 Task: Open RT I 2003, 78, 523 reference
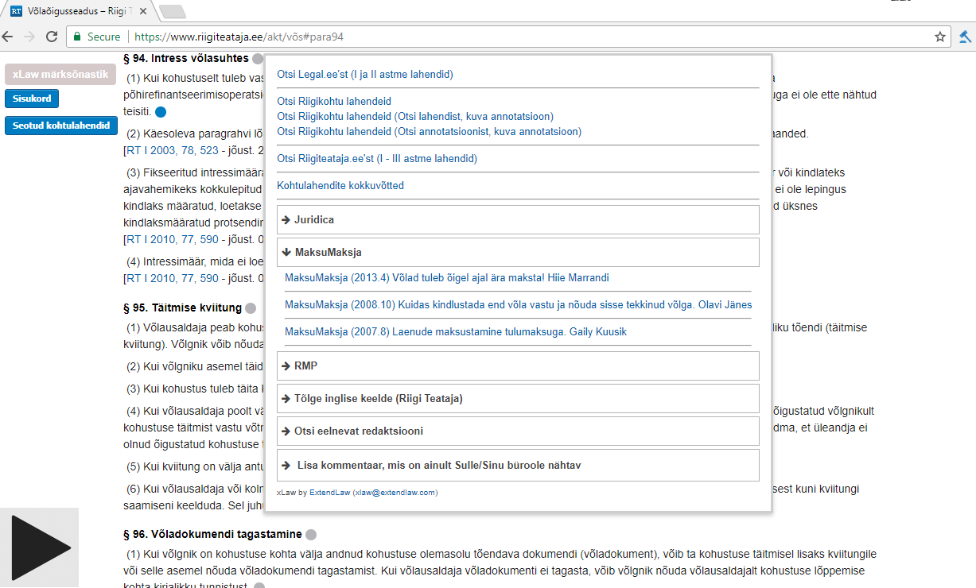[x=171, y=149]
